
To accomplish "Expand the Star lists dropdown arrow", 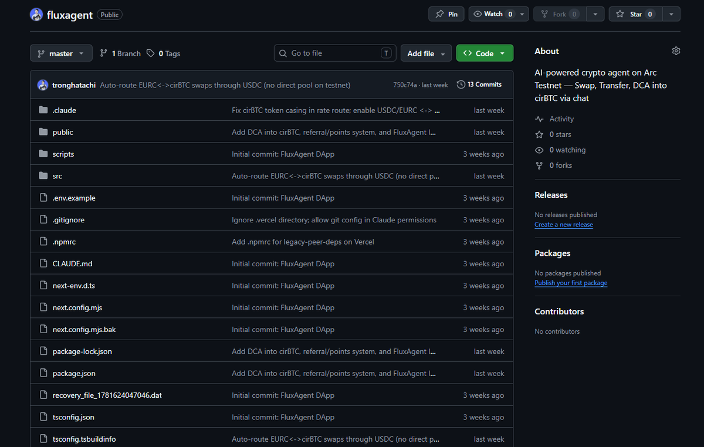I will (672, 14).
